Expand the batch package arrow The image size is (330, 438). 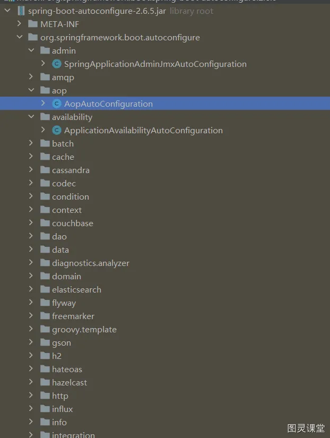[31, 143]
